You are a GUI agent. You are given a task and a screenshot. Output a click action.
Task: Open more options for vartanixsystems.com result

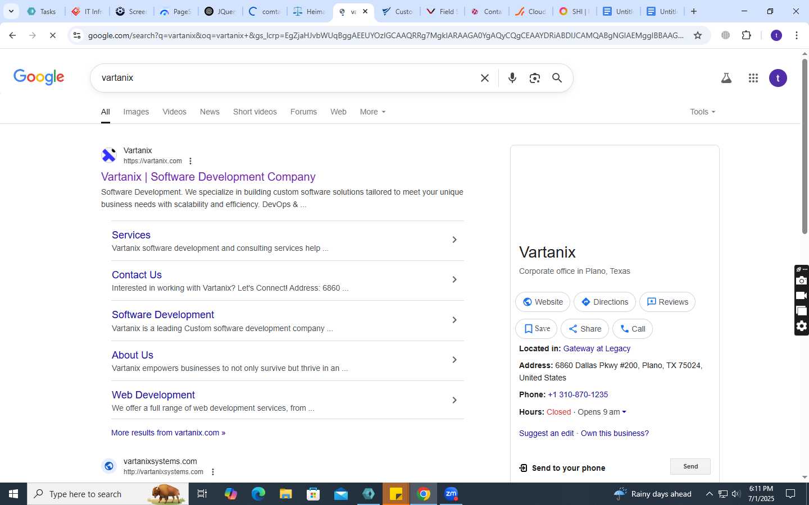pyautogui.click(x=213, y=472)
